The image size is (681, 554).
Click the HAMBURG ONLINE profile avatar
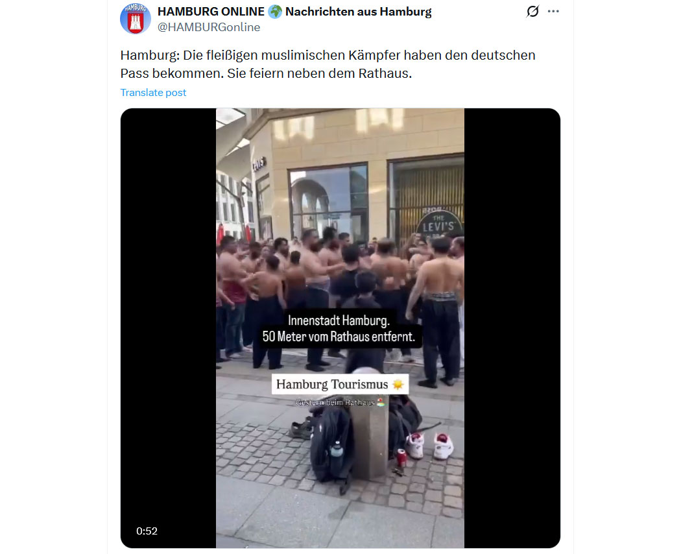pos(136,19)
